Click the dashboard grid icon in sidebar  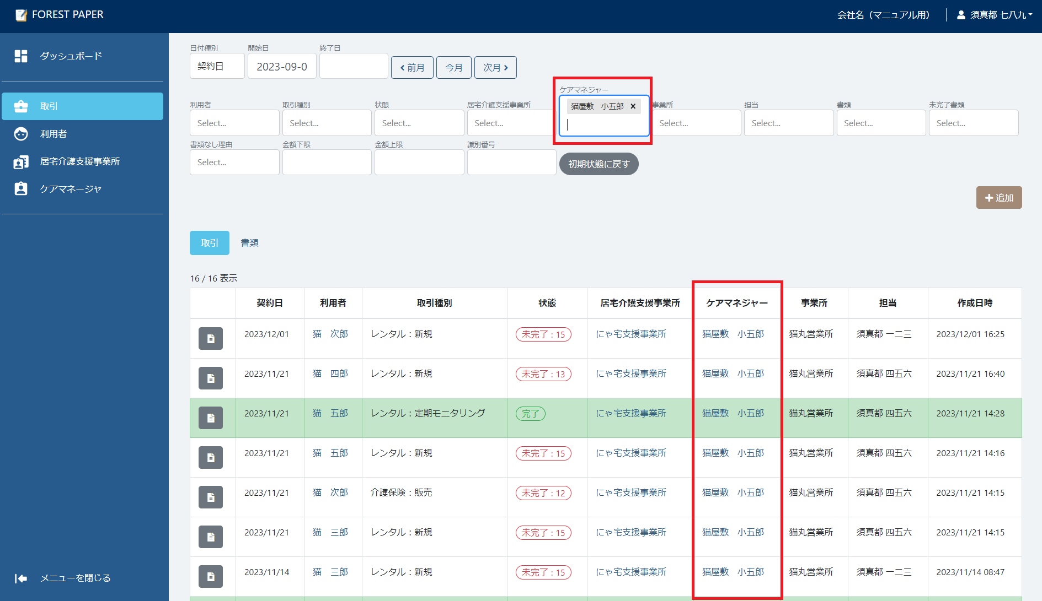(21, 56)
